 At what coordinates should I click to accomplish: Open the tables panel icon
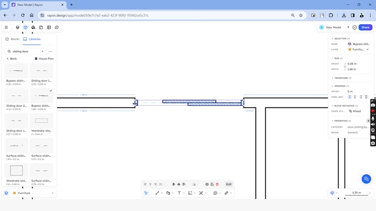(x=49, y=27)
